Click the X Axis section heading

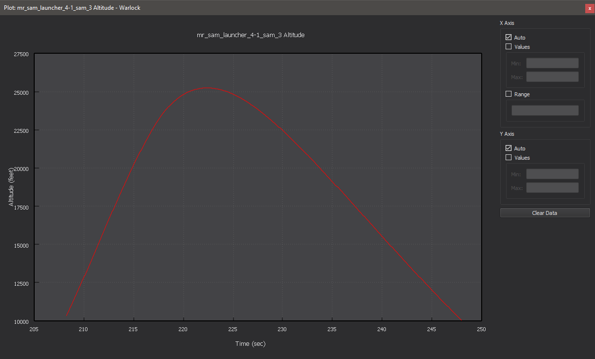click(x=507, y=23)
